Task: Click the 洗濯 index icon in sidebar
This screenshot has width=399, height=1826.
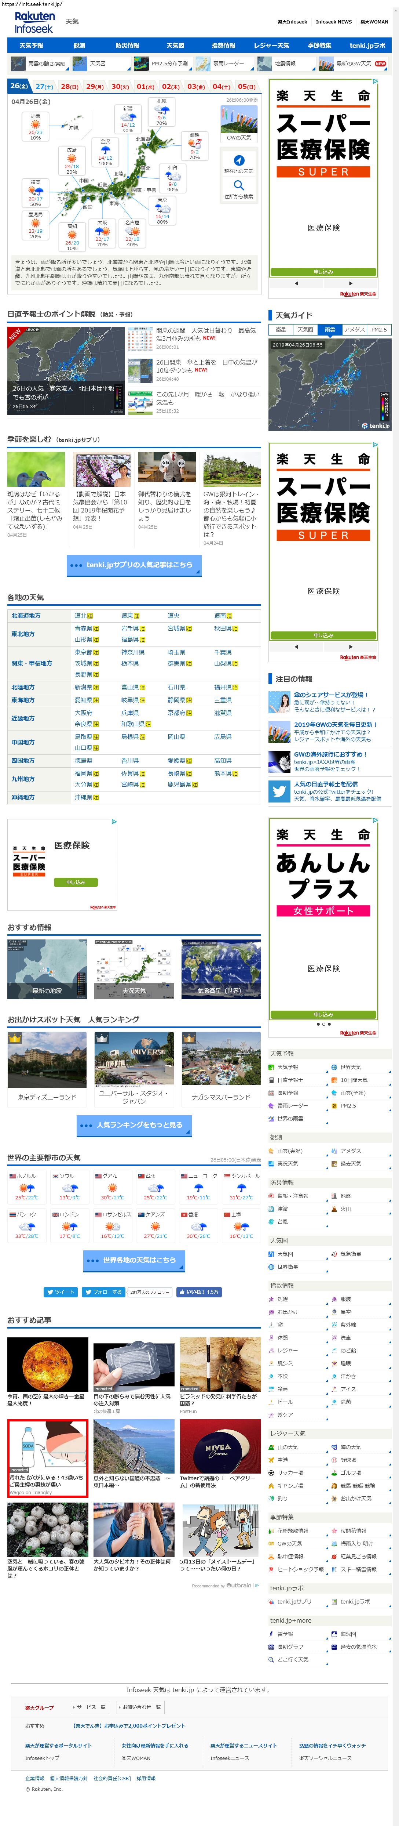Action: 271,1299
